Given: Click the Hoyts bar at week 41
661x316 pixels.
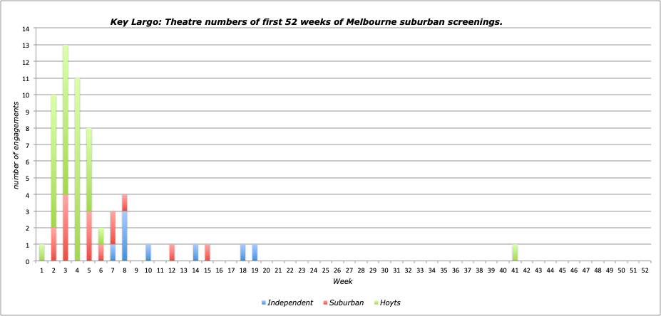Looking at the screenshot, I should [516, 253].
